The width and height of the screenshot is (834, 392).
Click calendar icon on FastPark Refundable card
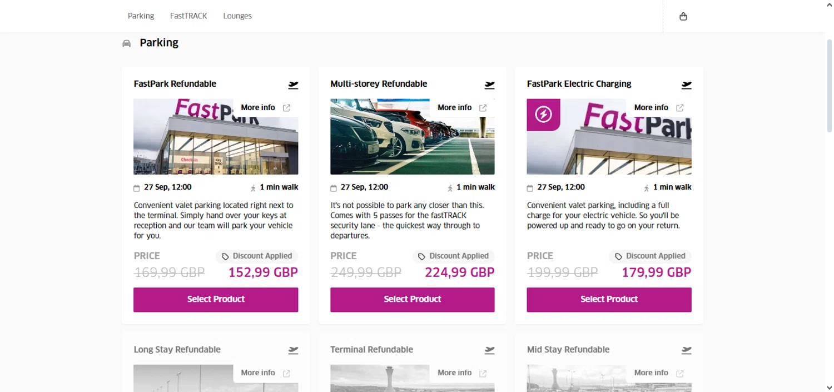[137, 188]
